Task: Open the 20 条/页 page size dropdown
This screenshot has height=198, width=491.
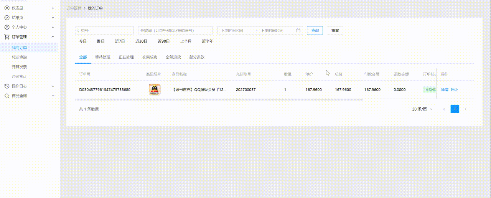Action: pos(422,109)
